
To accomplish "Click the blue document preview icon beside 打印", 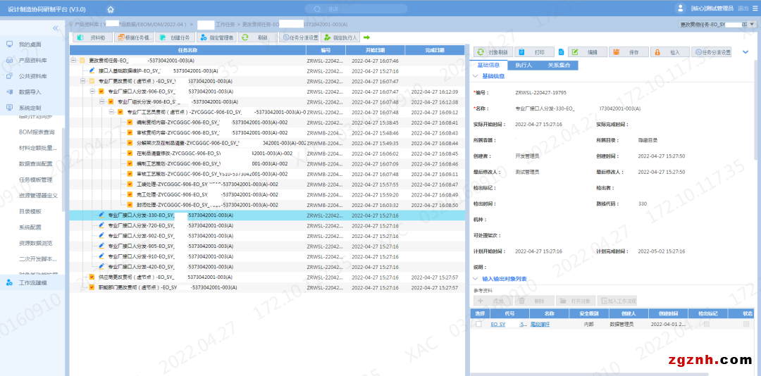I will 561,52.
